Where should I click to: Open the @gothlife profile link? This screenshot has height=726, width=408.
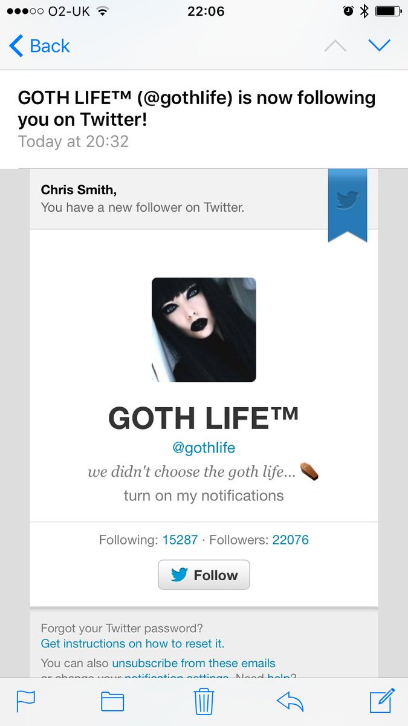[x=204, y=448]
